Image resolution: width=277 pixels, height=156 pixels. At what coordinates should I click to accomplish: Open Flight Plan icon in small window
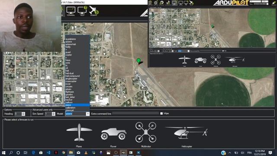tap(156, 3)
